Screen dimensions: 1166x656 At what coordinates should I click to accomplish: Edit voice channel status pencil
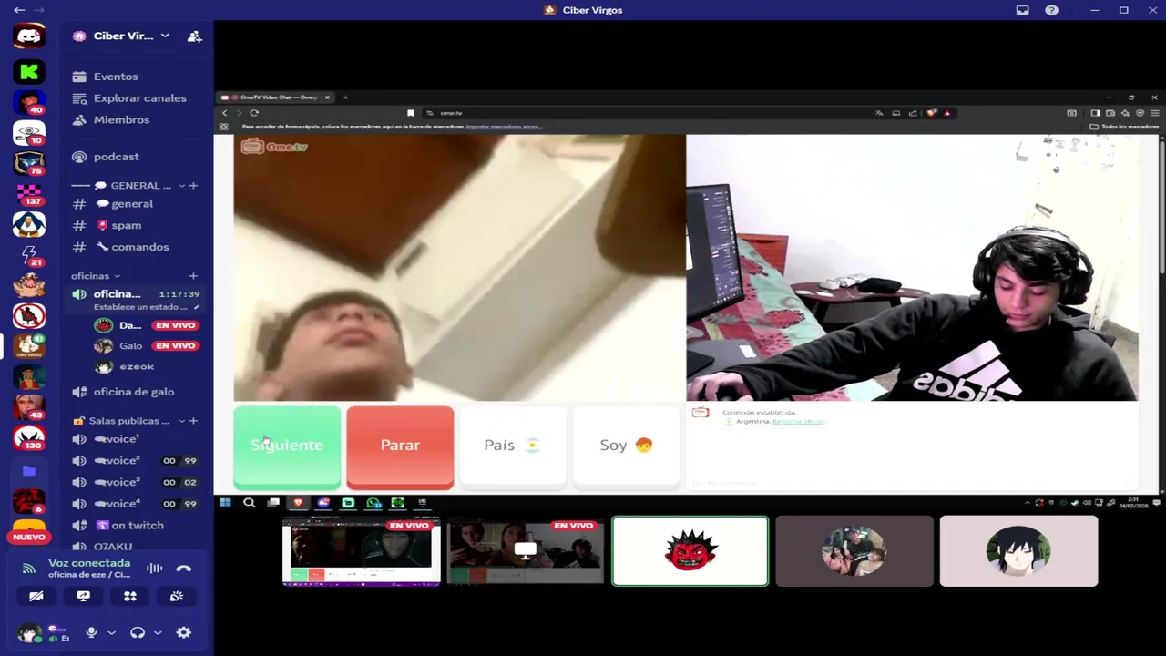click(196, 307)
